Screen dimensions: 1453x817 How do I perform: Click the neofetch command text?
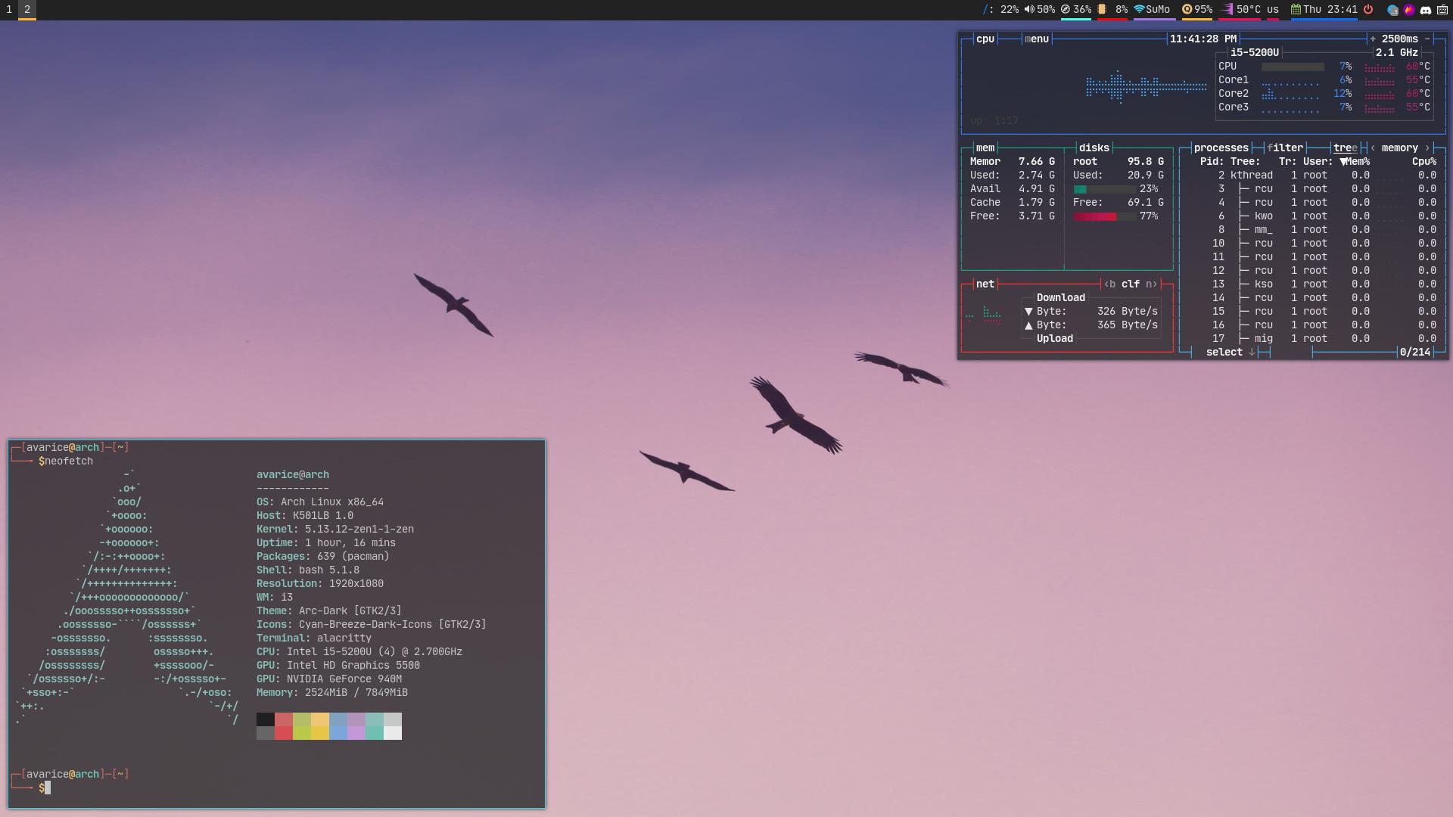(x=69, y=461)
